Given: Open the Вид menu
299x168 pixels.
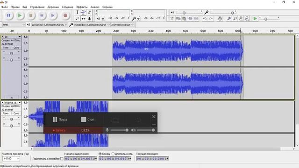Looking at the screenshot, I should pyautogui.click(x=25, y=7).
